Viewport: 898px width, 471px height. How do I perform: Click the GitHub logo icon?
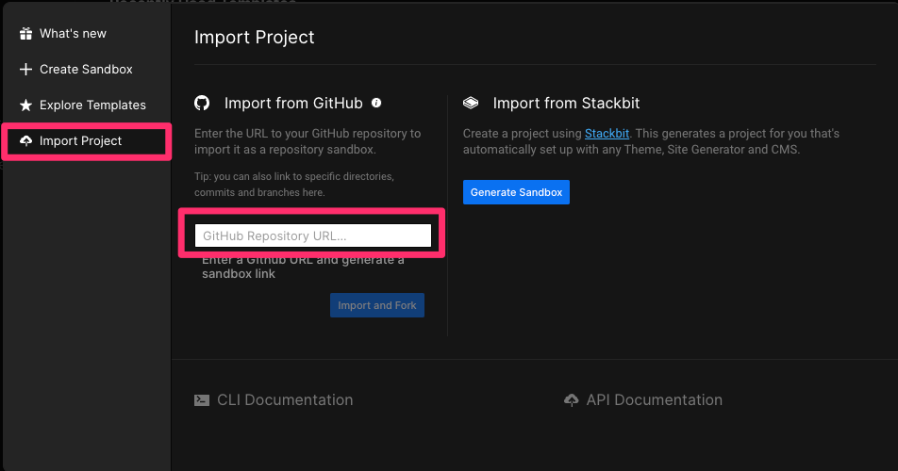(202, 103)
